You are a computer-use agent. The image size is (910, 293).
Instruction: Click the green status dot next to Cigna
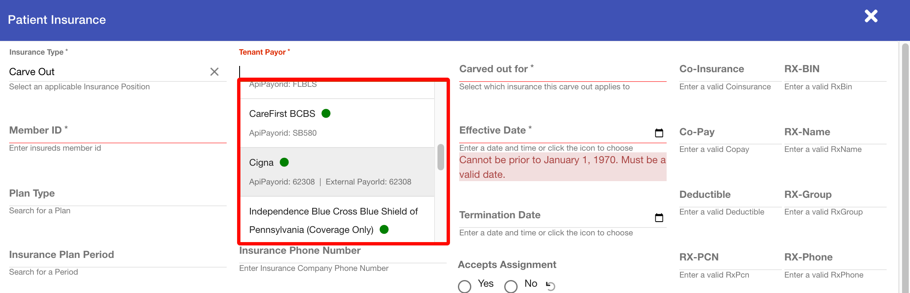(284, 162)
